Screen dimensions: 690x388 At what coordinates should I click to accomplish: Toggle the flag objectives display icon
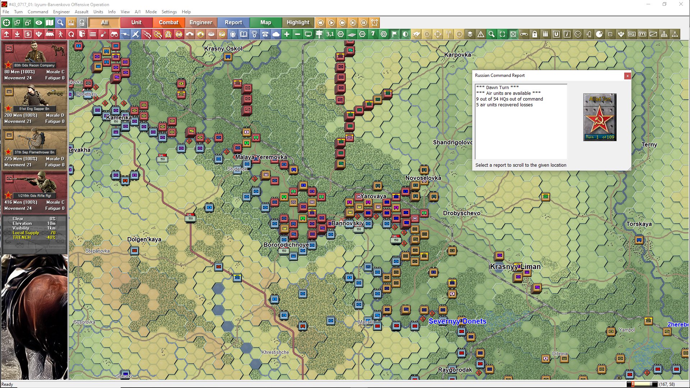[x=395, y=34]
